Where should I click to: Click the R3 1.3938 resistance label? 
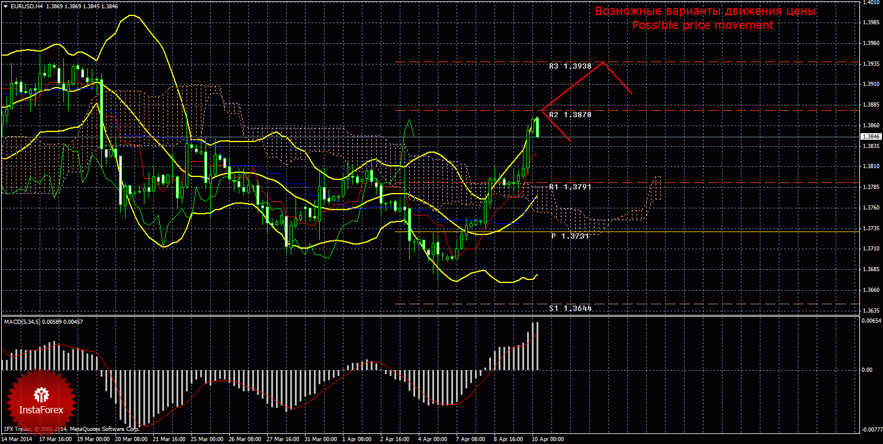(x=570, y=66)
